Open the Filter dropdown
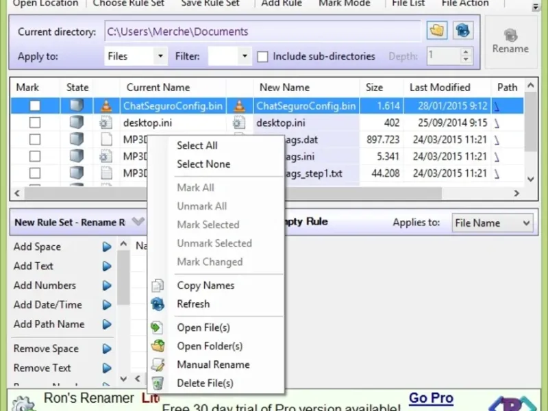Image resolution: width=548 pixels, height=411 pixels. (245, 56)
